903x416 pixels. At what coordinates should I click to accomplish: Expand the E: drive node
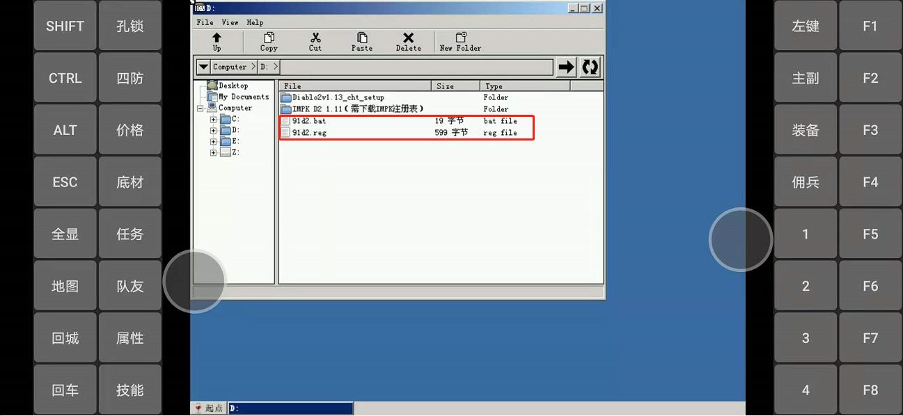(x=214, y=141)
